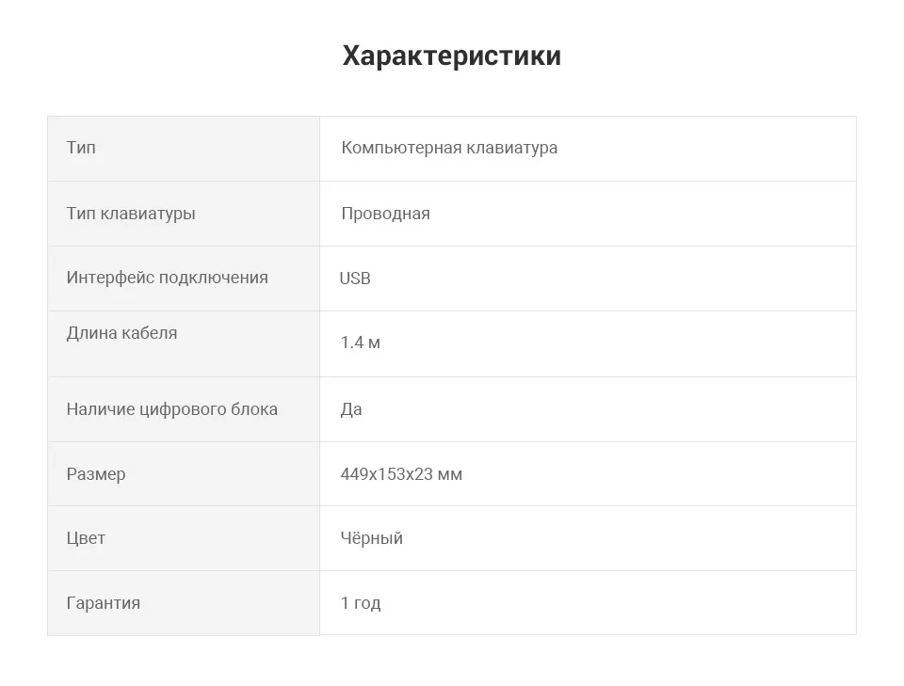Select the Чёрный value
The width and height of the screenshot is (904, 686).
click(x=371, y=538)
